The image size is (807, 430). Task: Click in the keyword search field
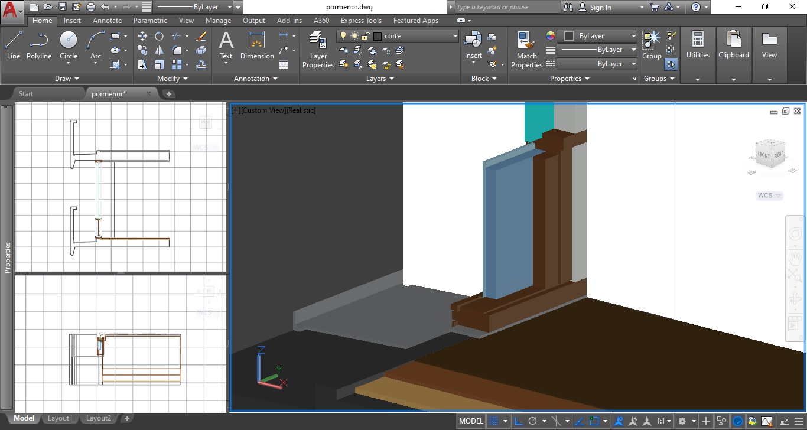pyautogui.click(x=507, y=7)
